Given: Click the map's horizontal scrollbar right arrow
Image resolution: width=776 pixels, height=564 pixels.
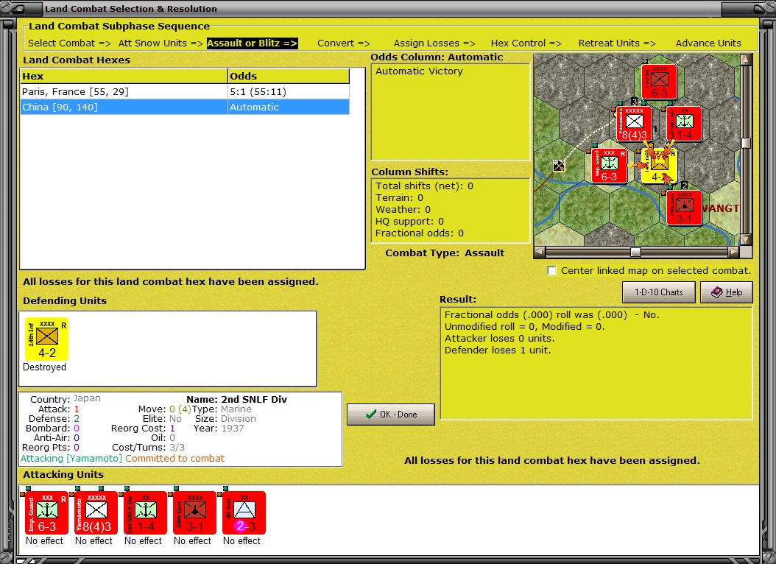Looking at the screenshot, I should click(x=734, y=252).
